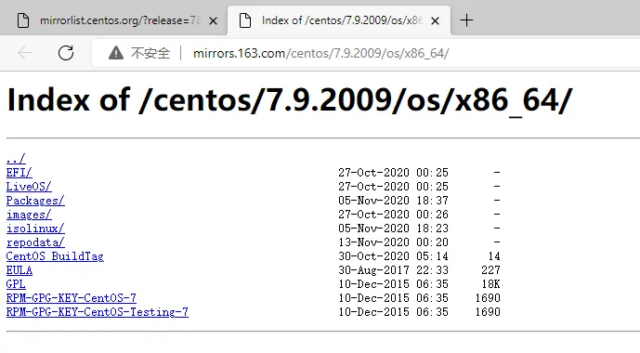640x353 pixels.
Task: Open a new tab with the plus icon
Action: pos(466,20)
